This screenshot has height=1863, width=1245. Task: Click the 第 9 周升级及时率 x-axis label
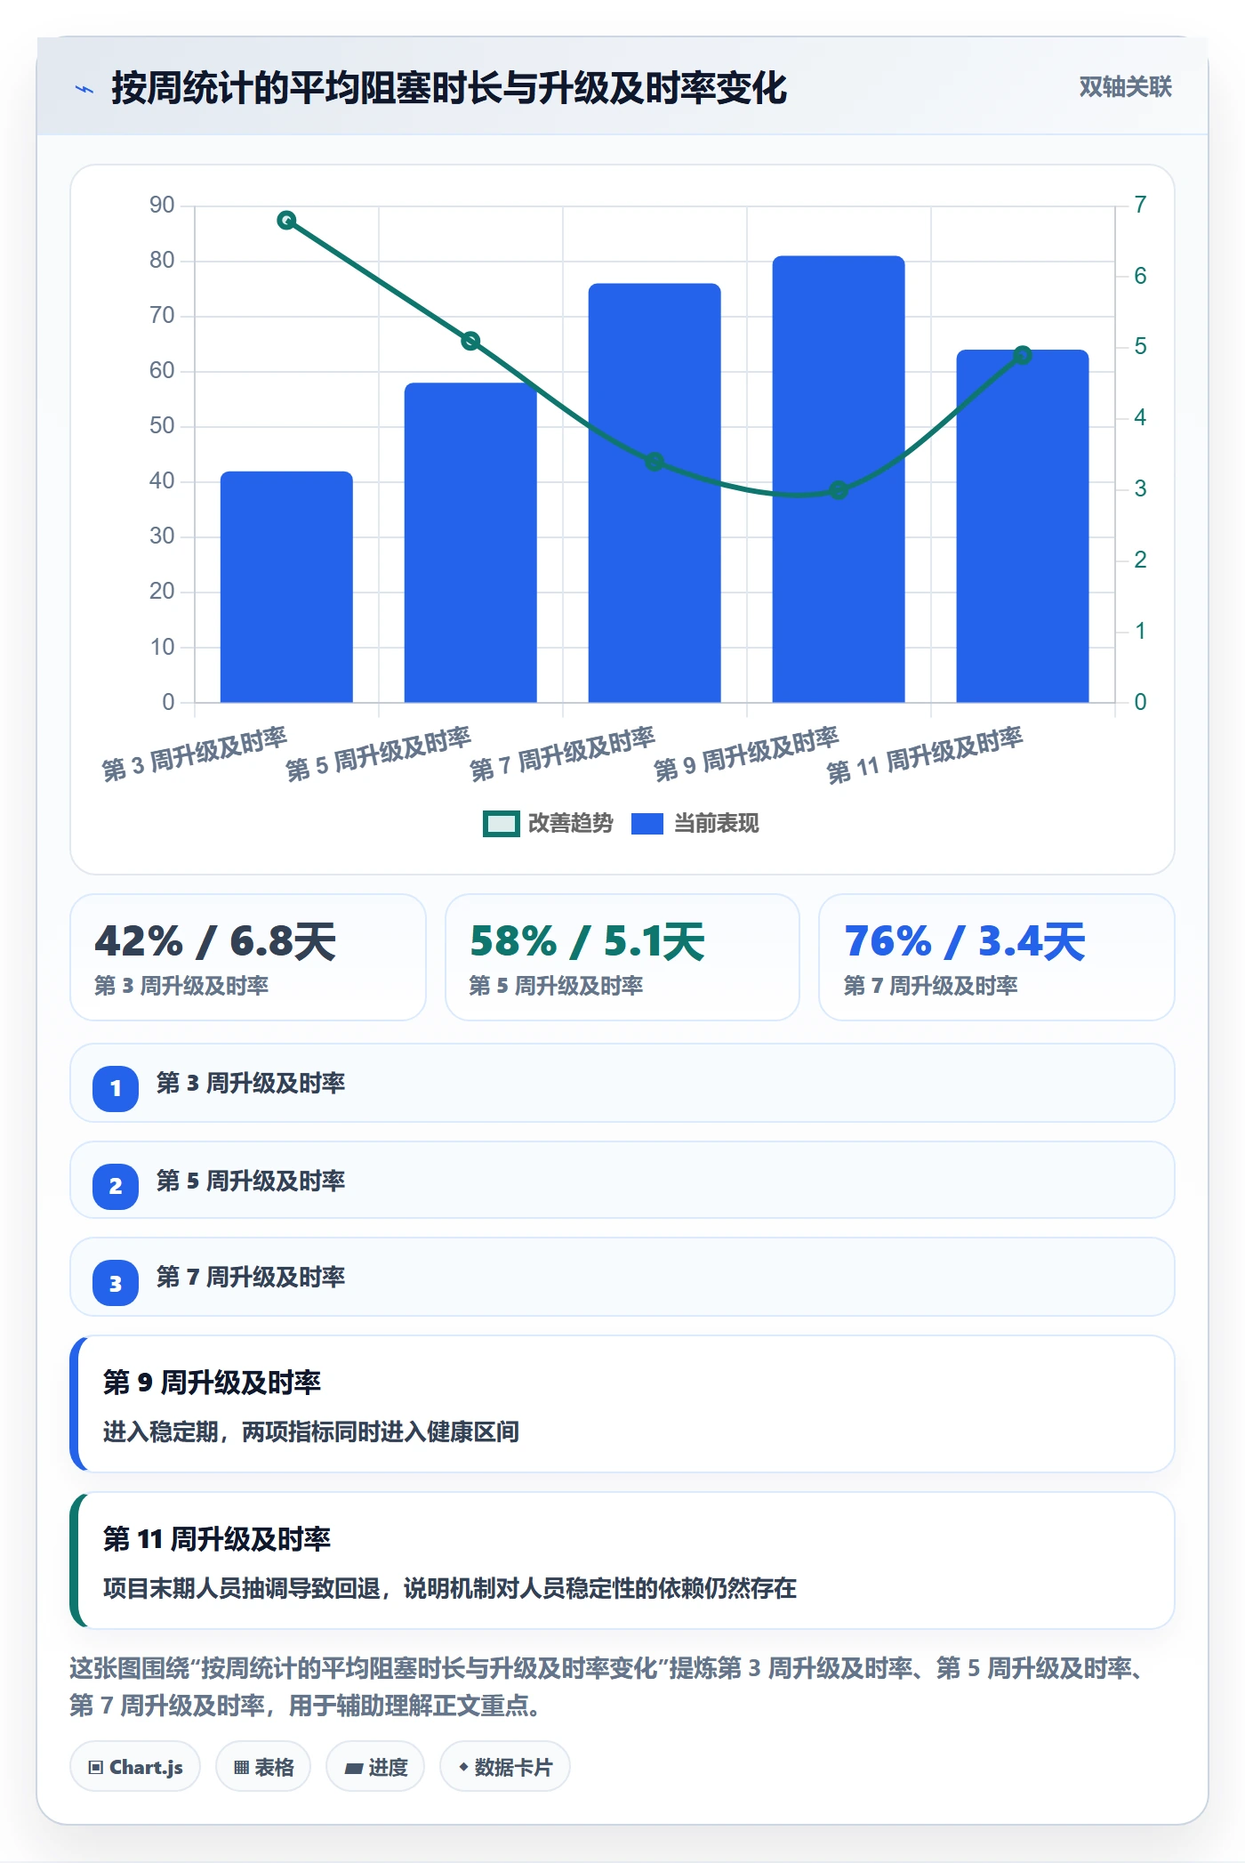pyautogui.click(x=747, y=754)
